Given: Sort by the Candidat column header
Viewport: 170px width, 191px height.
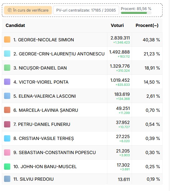Looking at the screenshot, I should 15,25.
